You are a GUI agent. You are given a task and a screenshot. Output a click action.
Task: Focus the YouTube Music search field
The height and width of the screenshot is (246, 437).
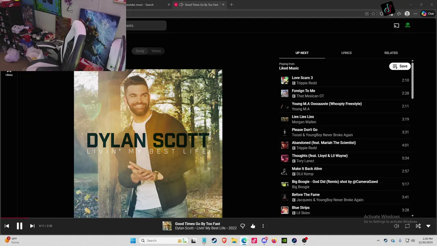[x=146, y=26]
